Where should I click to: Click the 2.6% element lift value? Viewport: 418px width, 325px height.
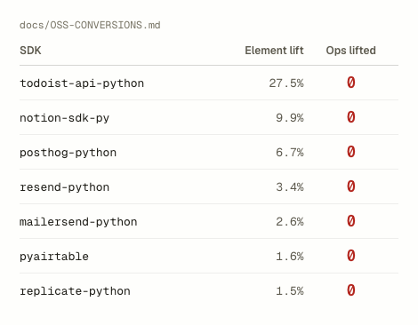tap(290, 222)
